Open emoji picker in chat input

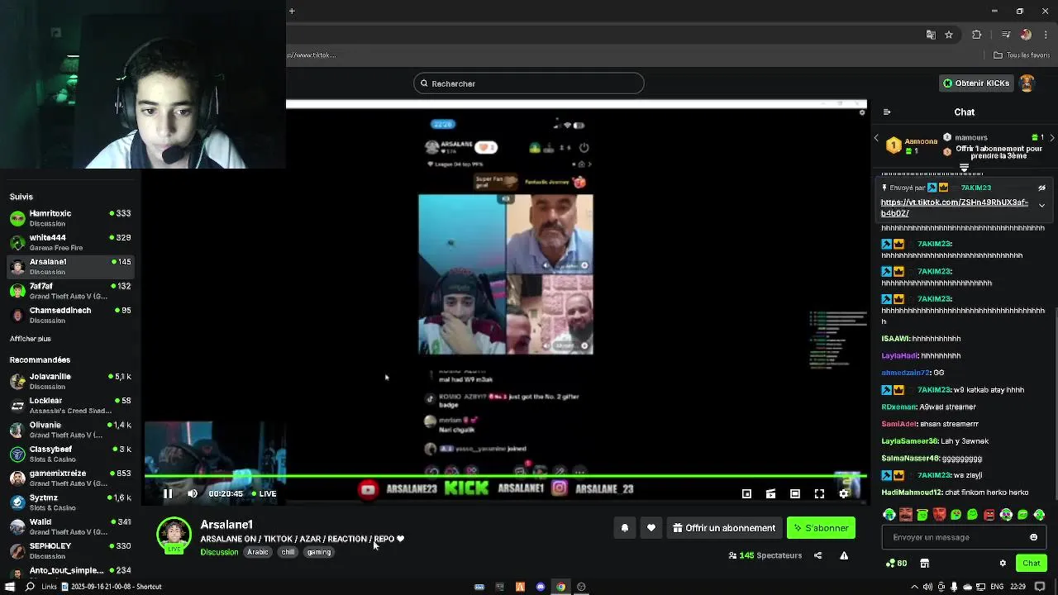pos(1033,537)
